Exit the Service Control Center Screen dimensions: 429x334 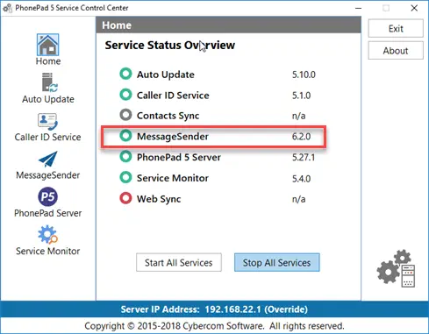tap(396, 28)
